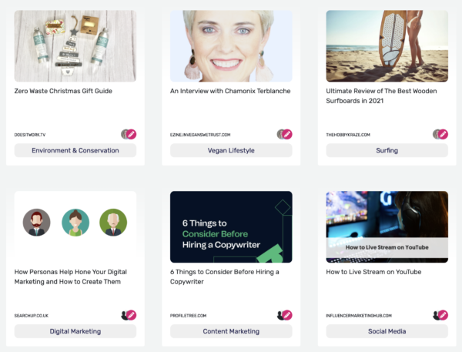Image resolution: width=462 pixels, height=352 pixels.
Task: Select the Digital Marketing category tag
Action: [x=75, y=331]
